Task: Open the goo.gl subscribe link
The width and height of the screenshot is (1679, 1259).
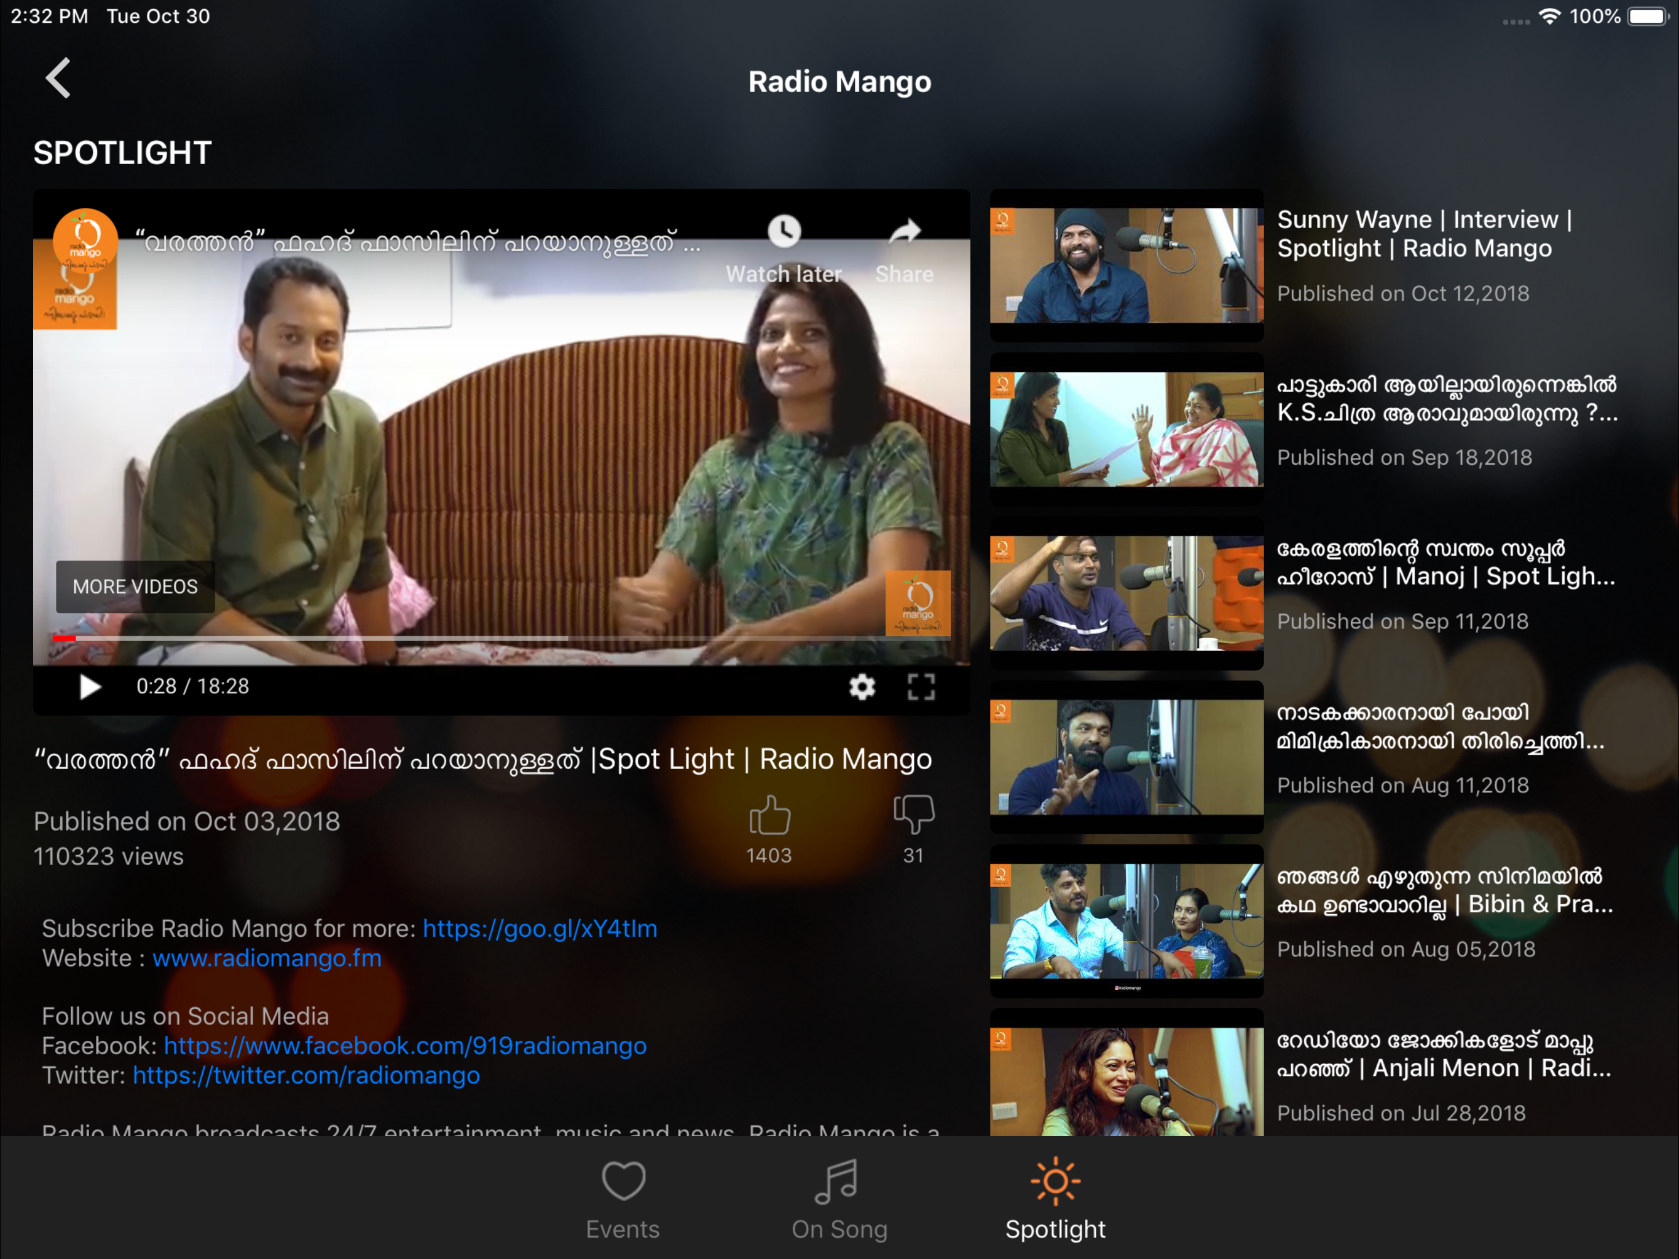Action: pyautogui.click(x=540, y=929)
